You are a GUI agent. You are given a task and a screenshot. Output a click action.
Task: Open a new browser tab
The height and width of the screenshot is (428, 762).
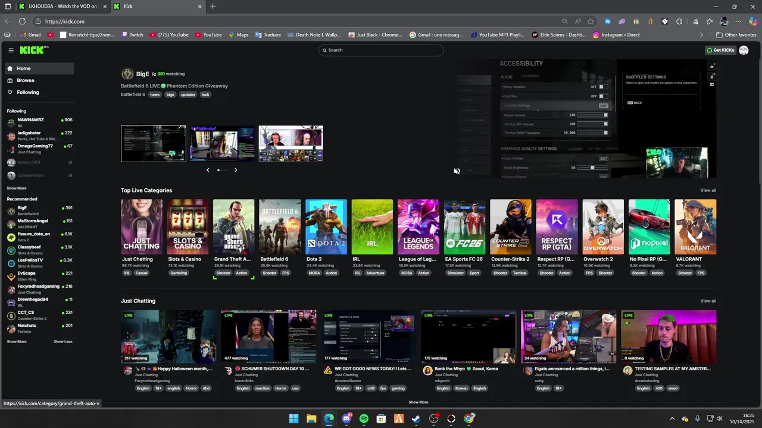pos(213,7)
